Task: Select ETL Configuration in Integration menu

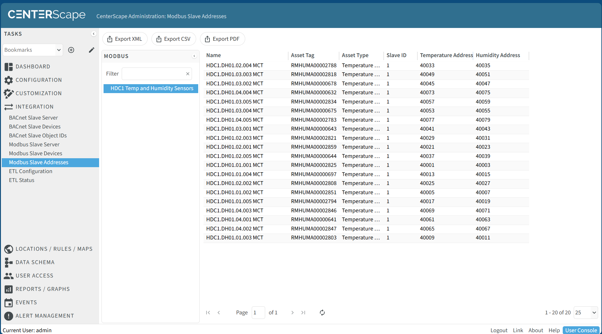Action: [x=30, y=171]
